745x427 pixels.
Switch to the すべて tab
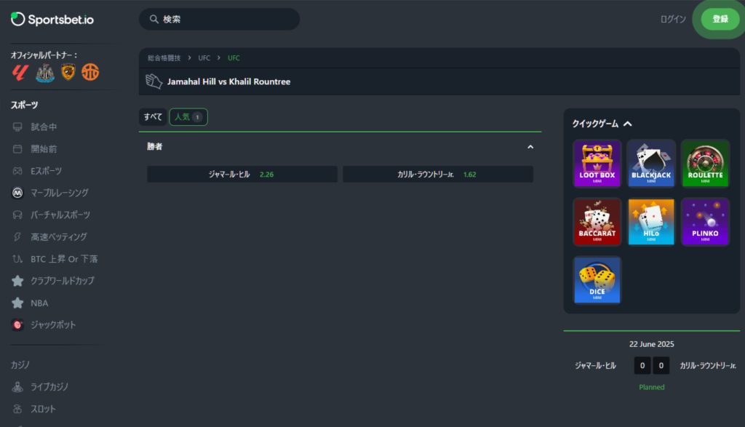coord(153,117)
